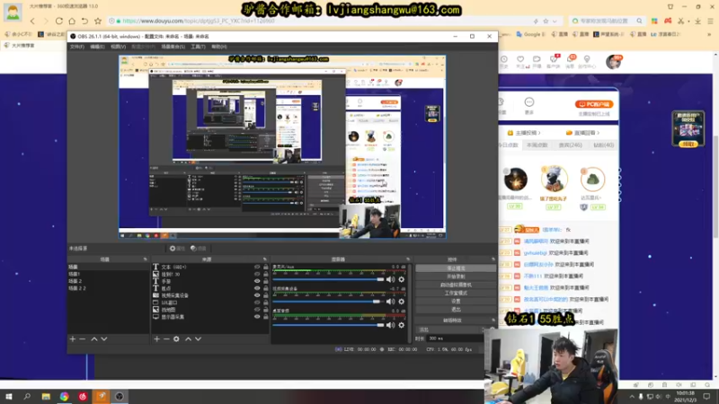Click 开始录制 to start recording
The image size is (719, 404).
(x=456, y=277)
